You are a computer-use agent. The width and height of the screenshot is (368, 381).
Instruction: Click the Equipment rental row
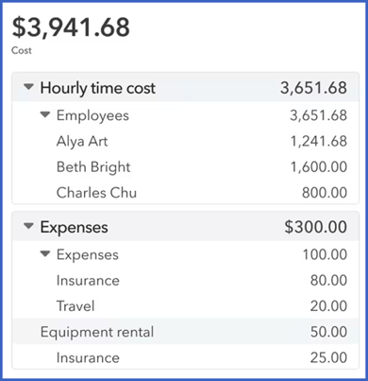click(186, 332)
